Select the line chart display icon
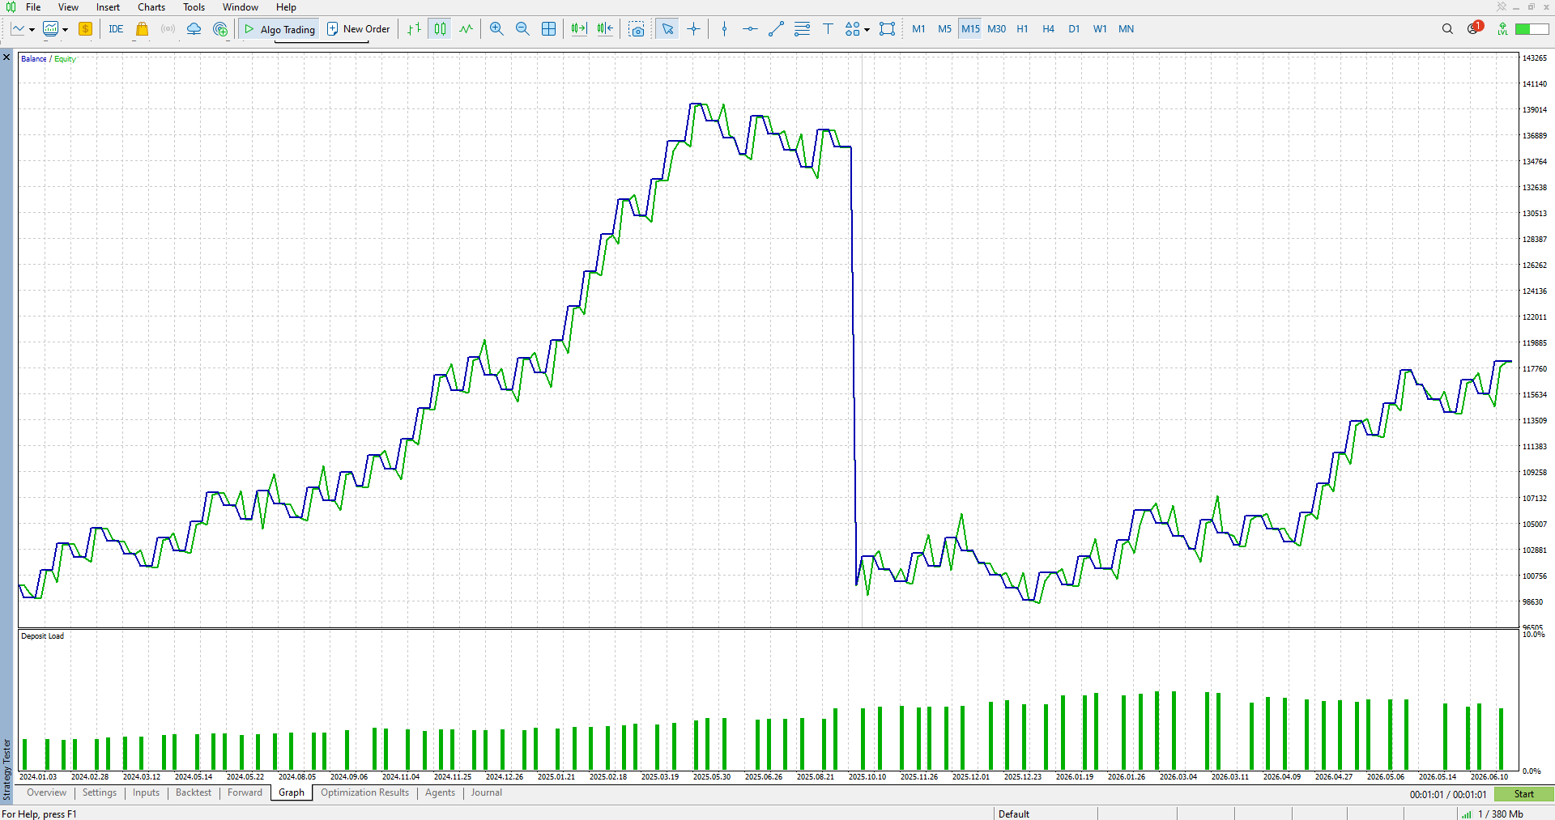This screenshot has width=1555, height=820. pos(466,29)
